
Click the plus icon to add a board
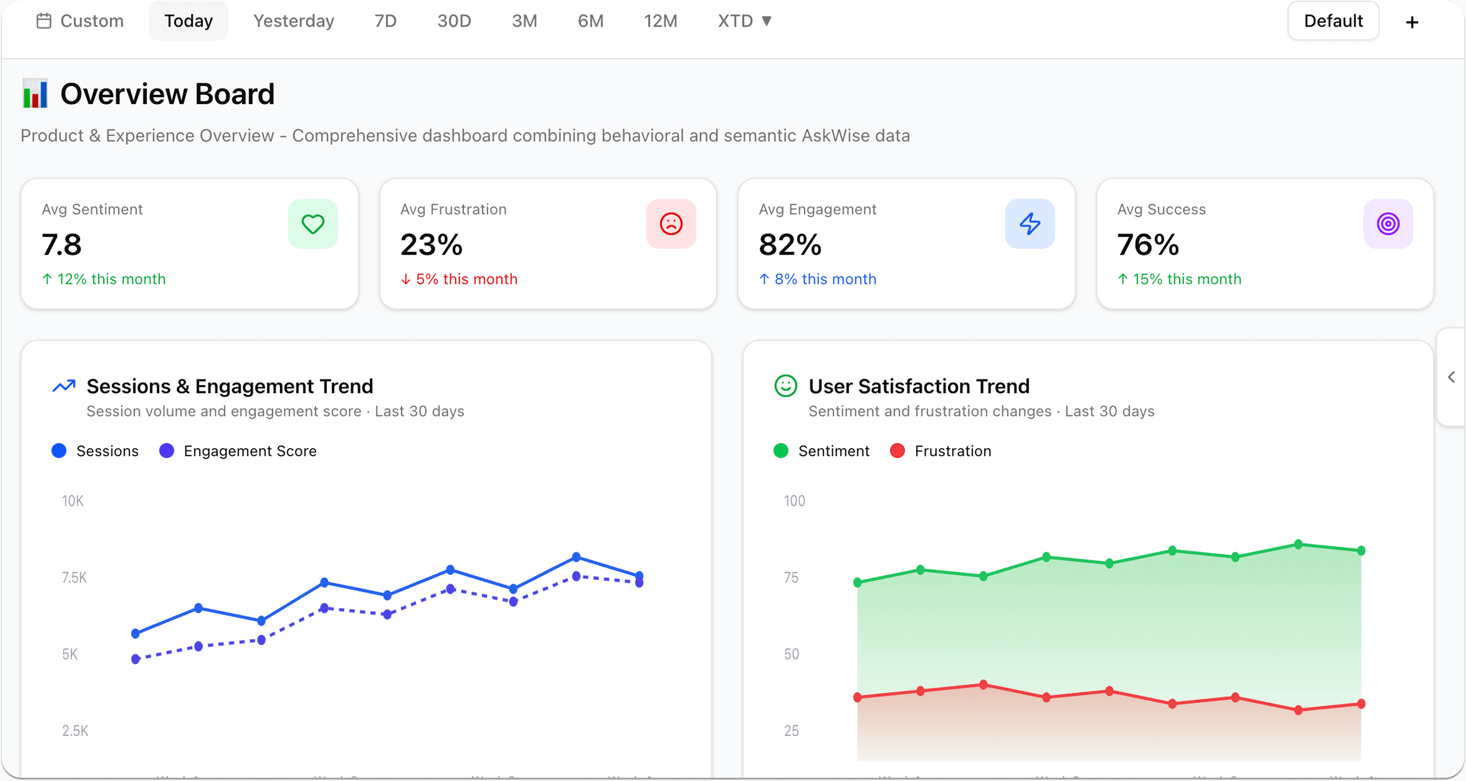[x=1412, y=22]
